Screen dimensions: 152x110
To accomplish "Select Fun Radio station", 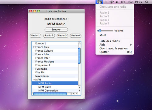I will click(55, 69).
